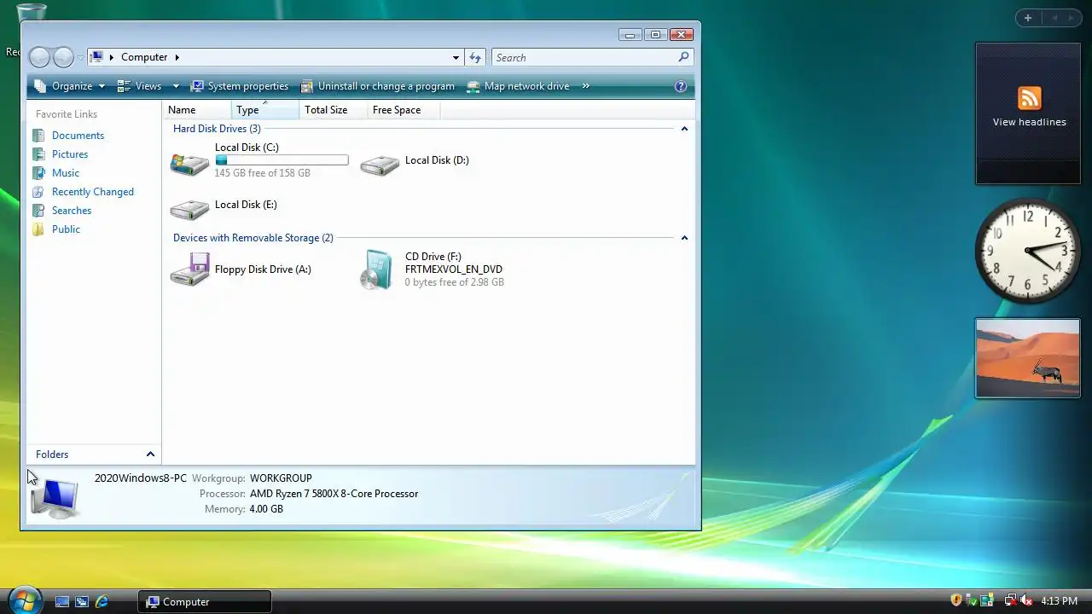Click the Computer breadcrumb in address bar

[144, 57]
